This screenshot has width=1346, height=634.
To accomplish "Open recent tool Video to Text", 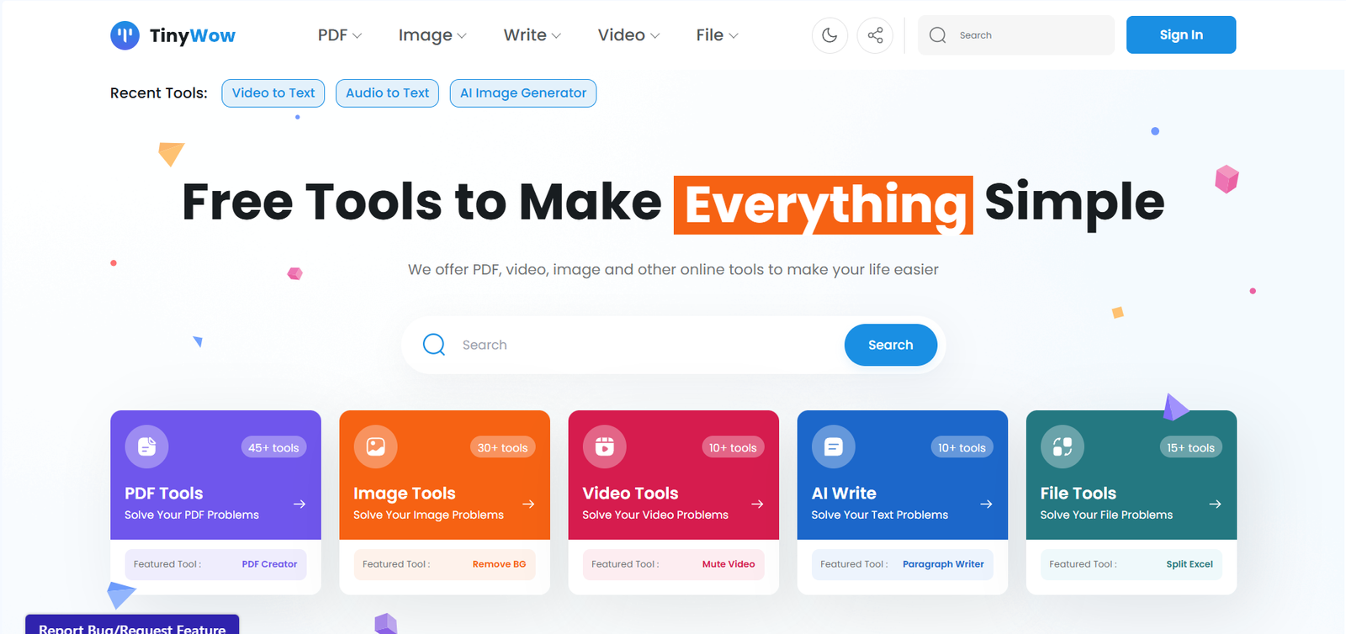I will click(x=273, y=93).
